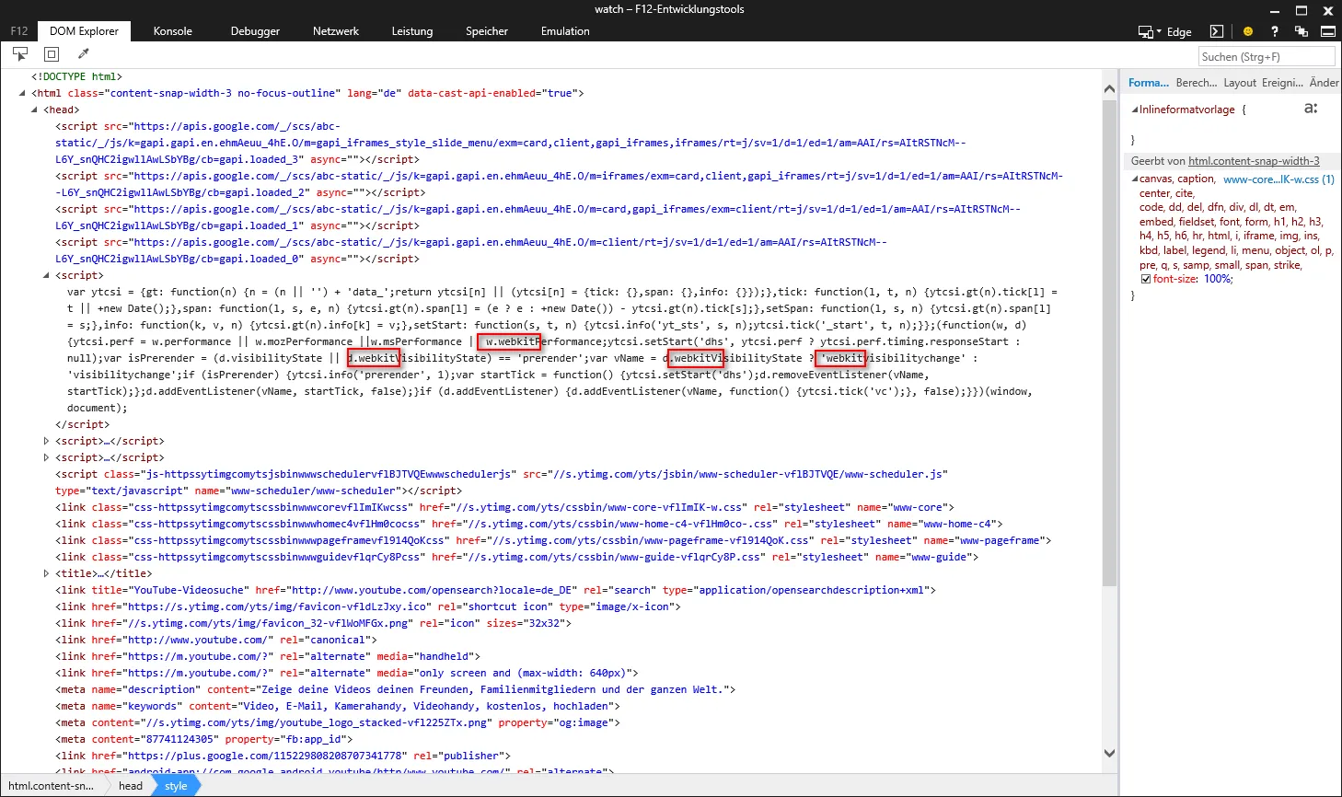Screen dimensions: 1342x797
Task: Select the link name="www-pageframe" stylesheet node
Action: click(x=553, y=540)
